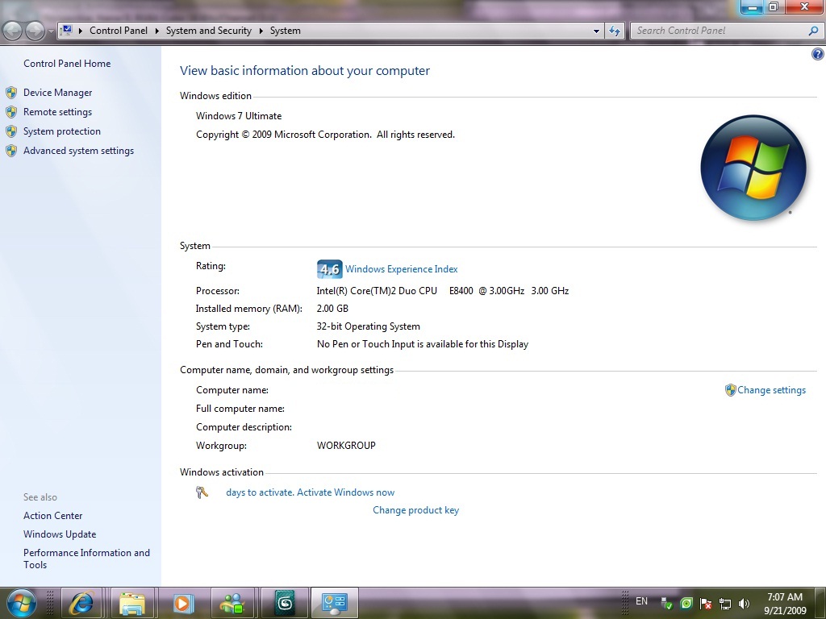
Task: Click the EN language indicator
Action: pyautogui.click(x=641, y=601)
